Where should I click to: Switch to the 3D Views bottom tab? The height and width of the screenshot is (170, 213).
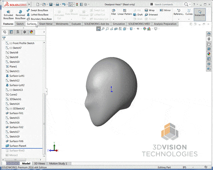tap(39, 163)
